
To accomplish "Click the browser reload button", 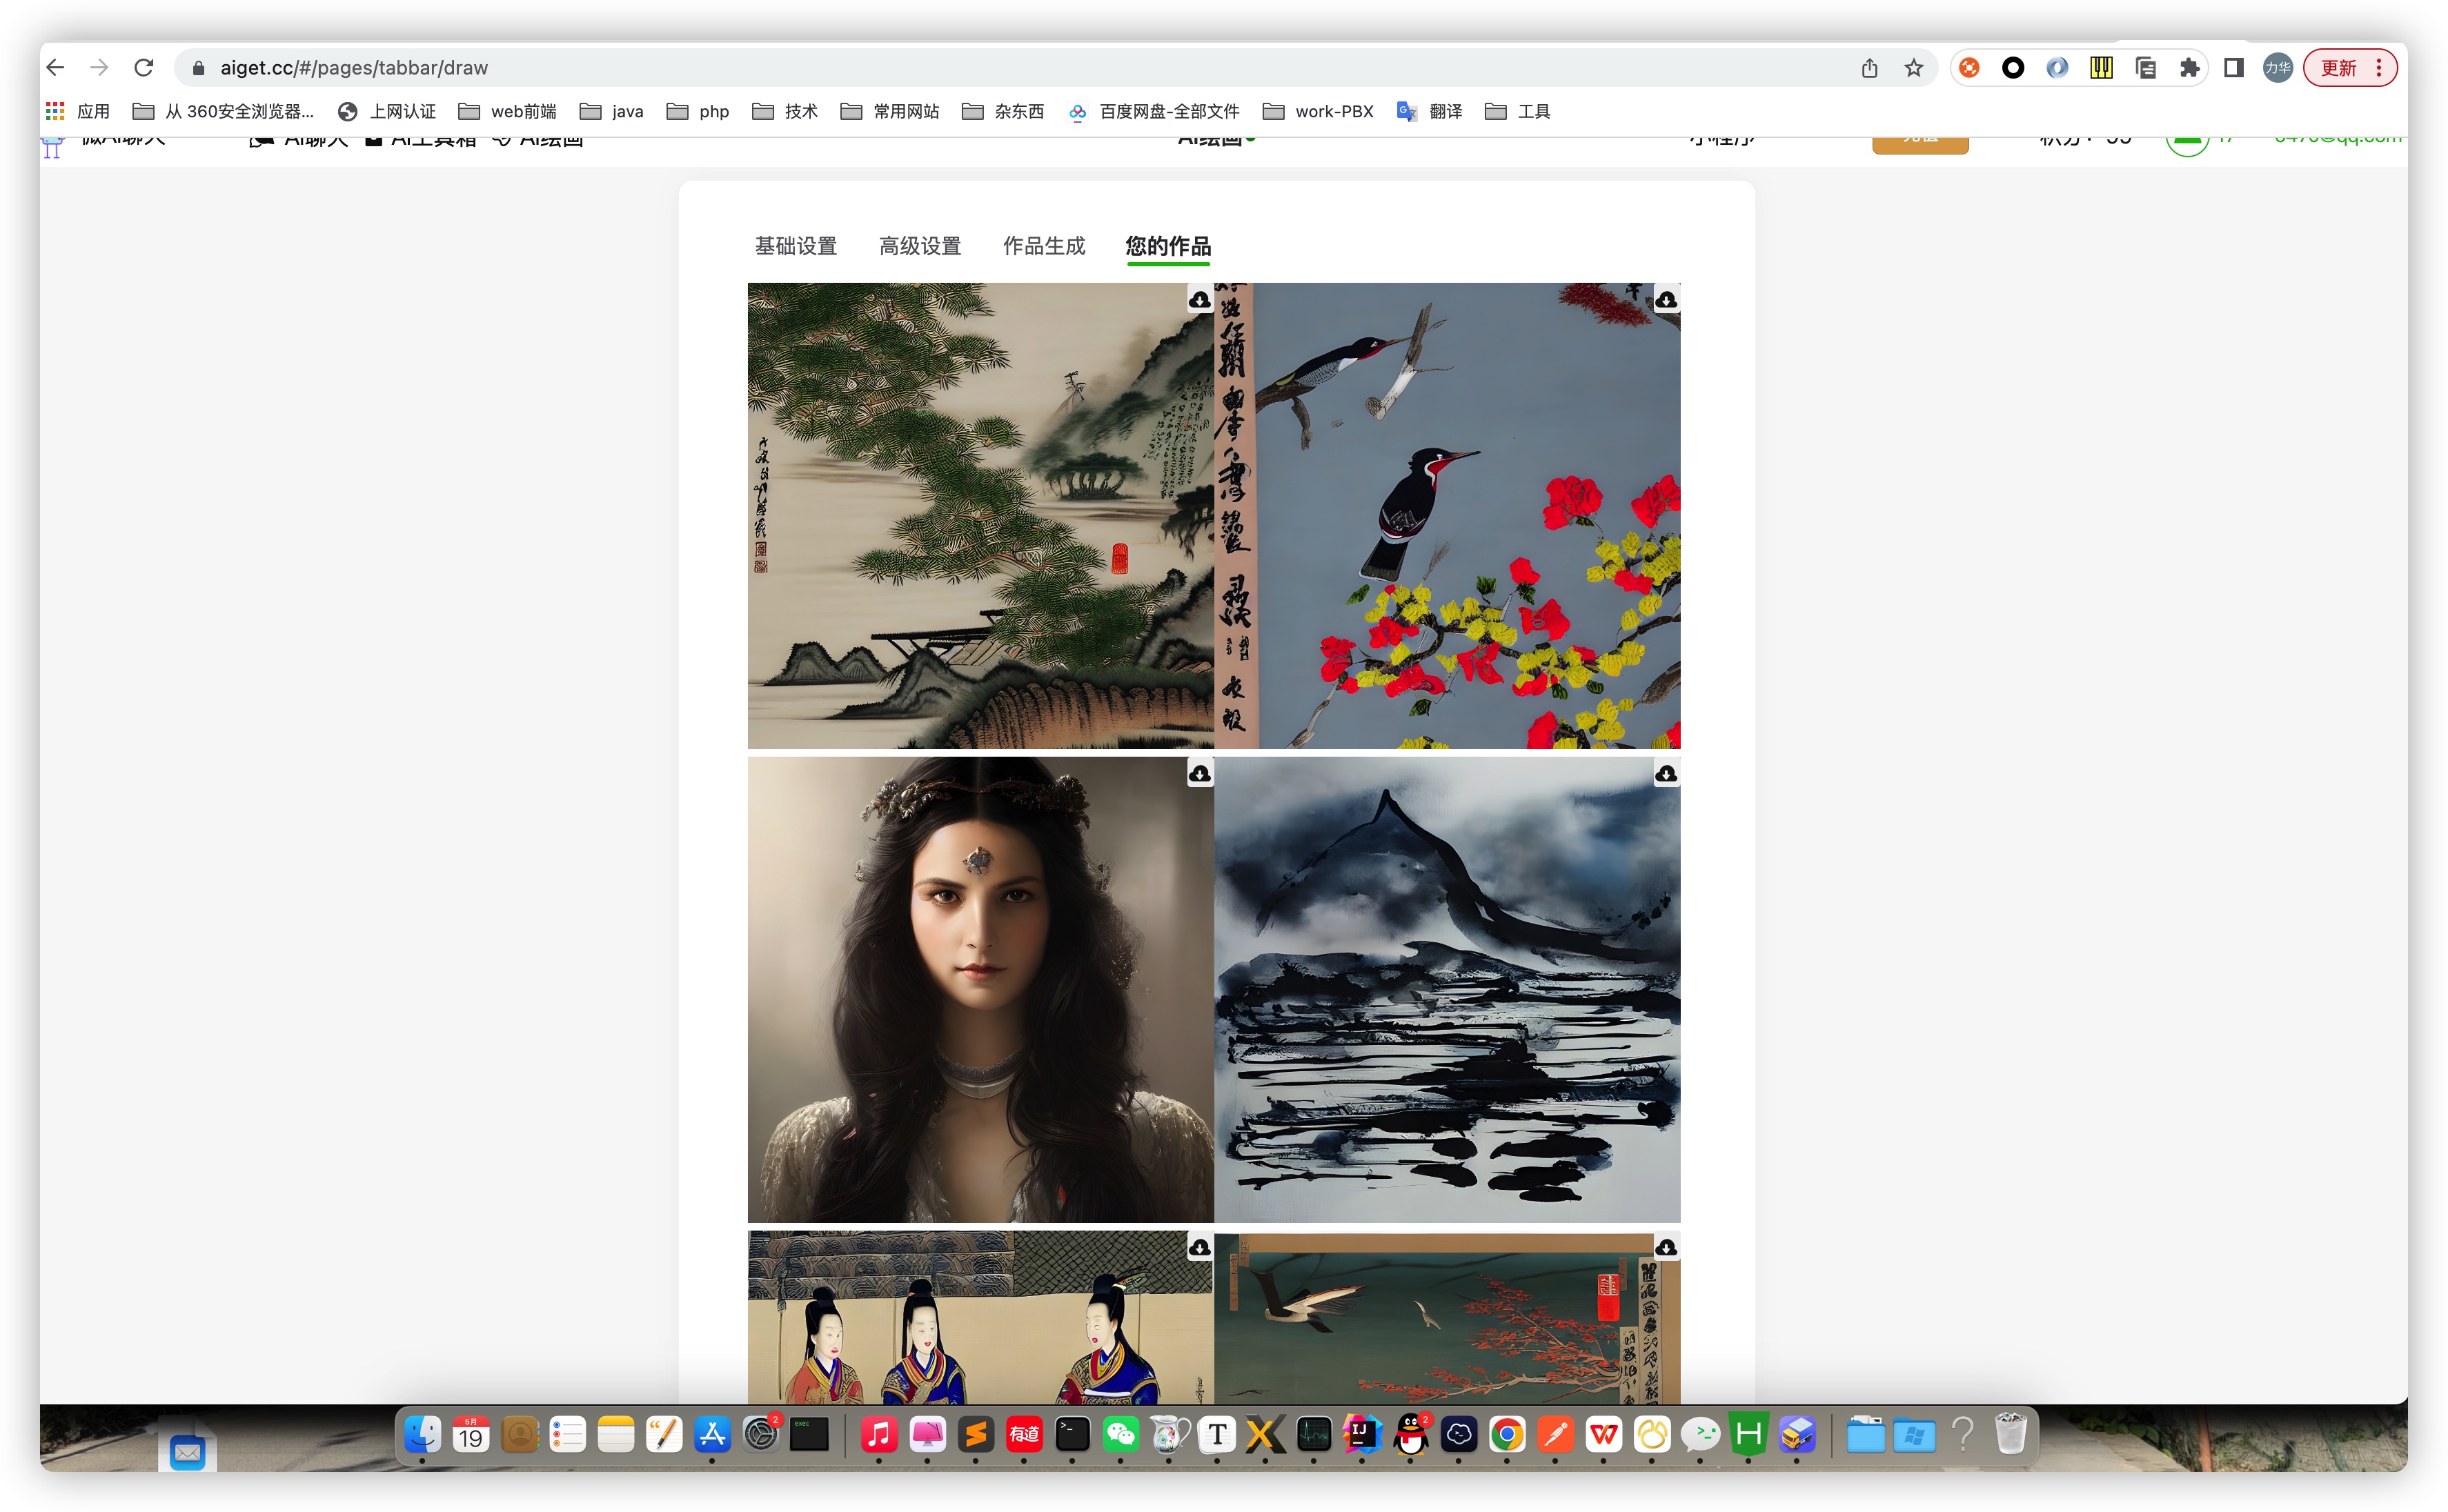I will 144,68.
